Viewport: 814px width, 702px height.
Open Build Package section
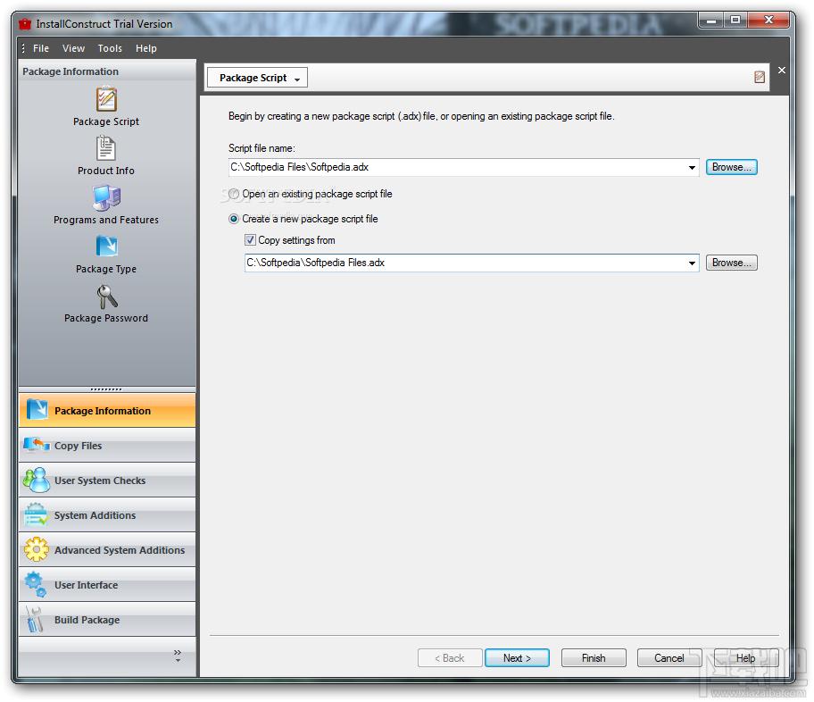pos(107,619)
